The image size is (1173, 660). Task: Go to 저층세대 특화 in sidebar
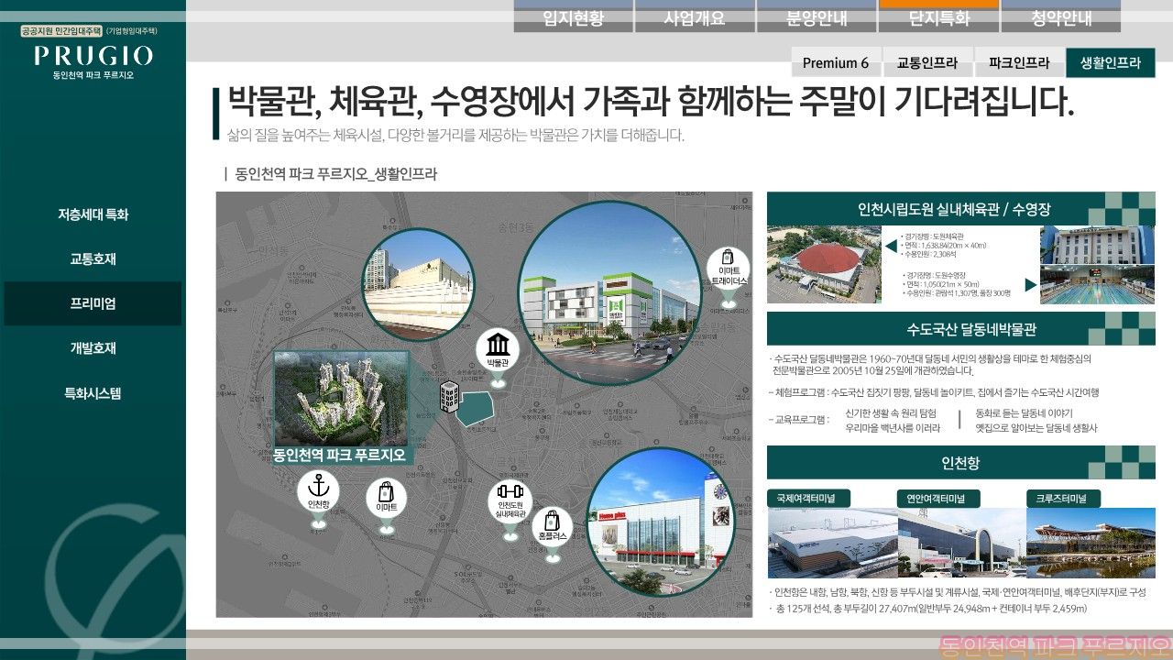(x=93, y=214)
